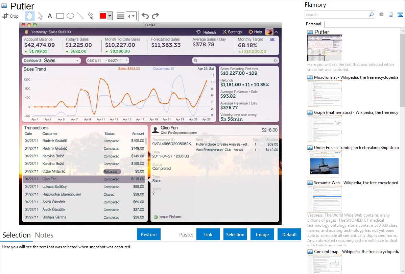
Task: Click the search magnifier icon in Flamory
Action: tap(371, 15)
